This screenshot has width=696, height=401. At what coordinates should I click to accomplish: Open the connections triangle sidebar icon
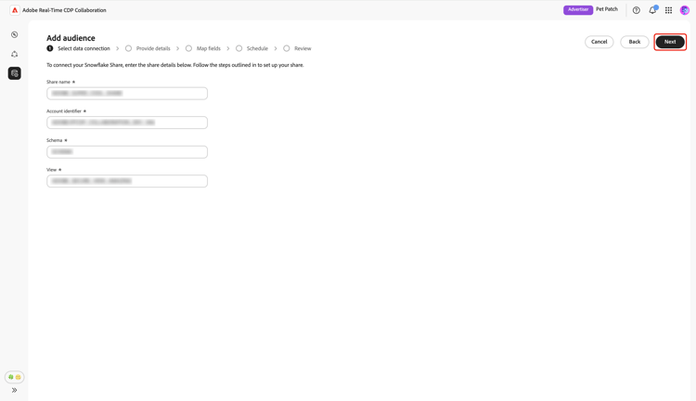point(15,54)
